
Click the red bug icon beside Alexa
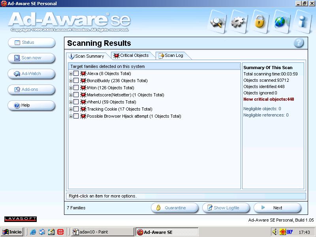coord(83,73)
